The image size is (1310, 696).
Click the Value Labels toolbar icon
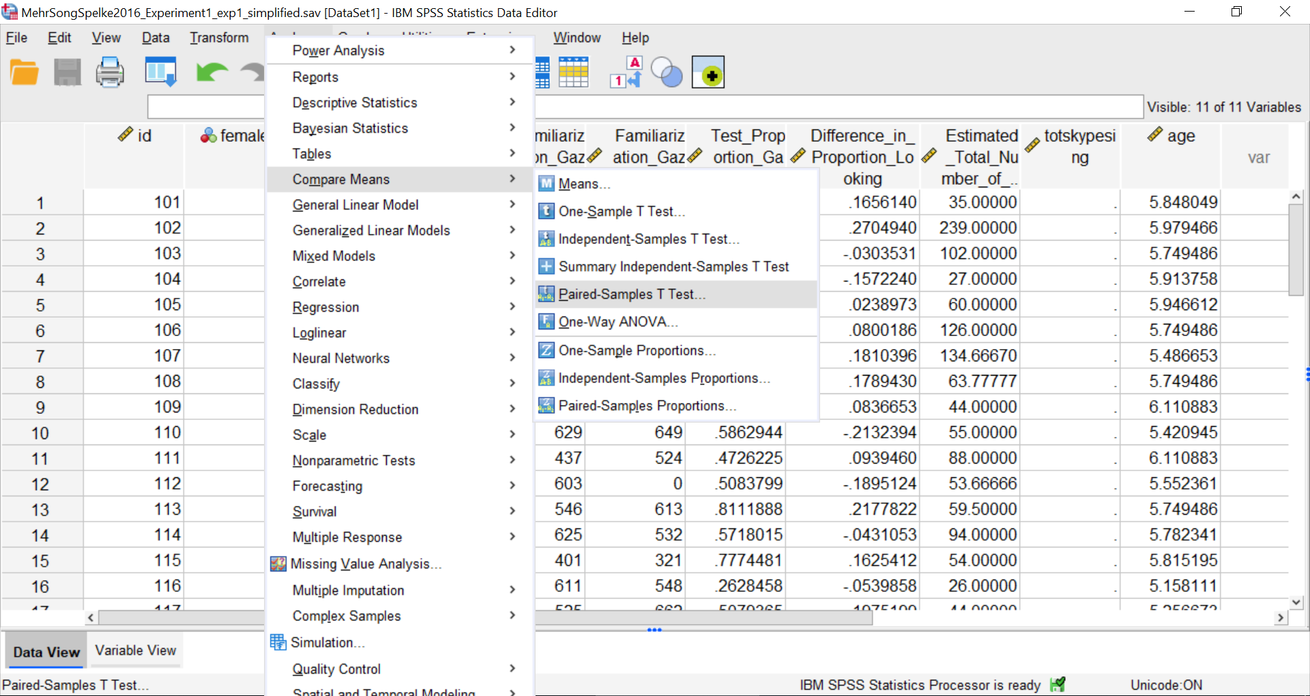[x=626, y=72]
